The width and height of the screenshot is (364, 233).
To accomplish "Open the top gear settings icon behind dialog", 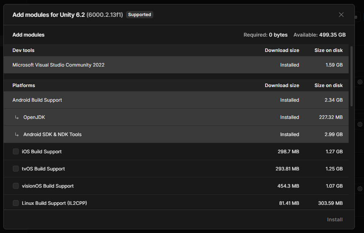I will 360,82.
